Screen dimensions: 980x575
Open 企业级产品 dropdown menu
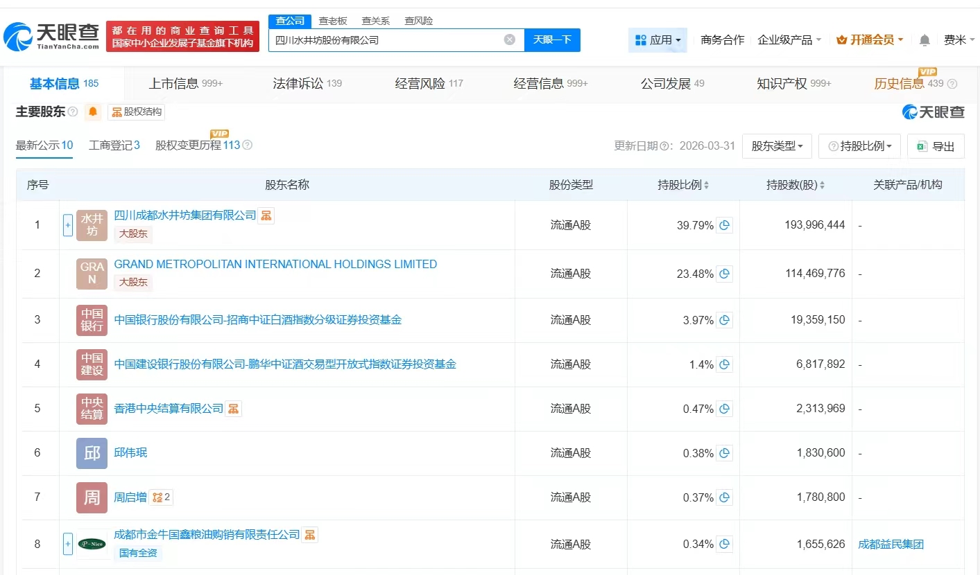coord(789,40)
